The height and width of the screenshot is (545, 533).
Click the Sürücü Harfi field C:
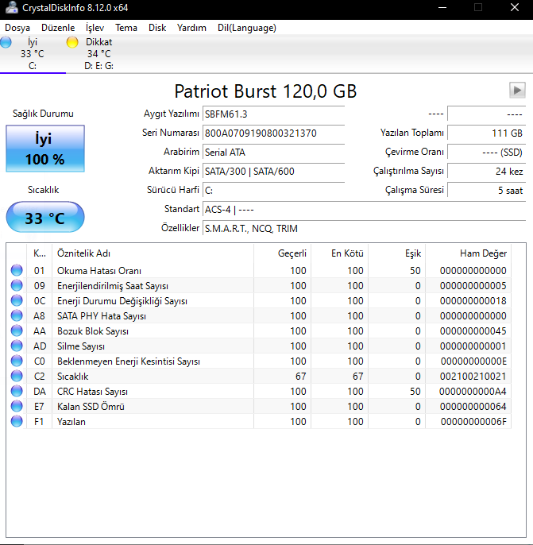click(x=273, y=191)
